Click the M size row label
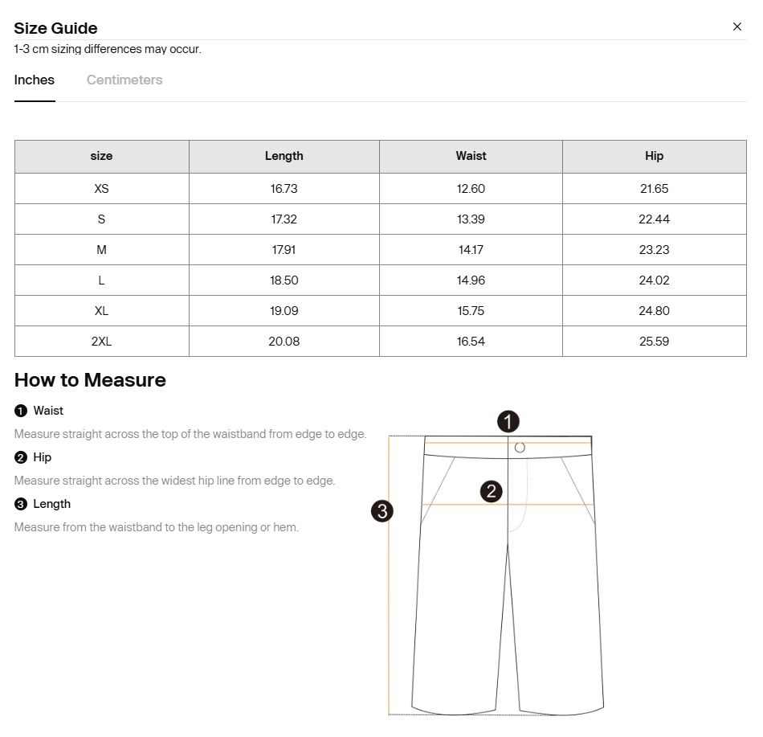 101,250
